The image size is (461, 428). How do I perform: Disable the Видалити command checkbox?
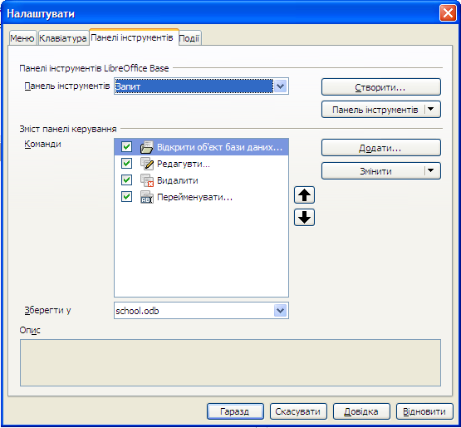pos(126,180)
